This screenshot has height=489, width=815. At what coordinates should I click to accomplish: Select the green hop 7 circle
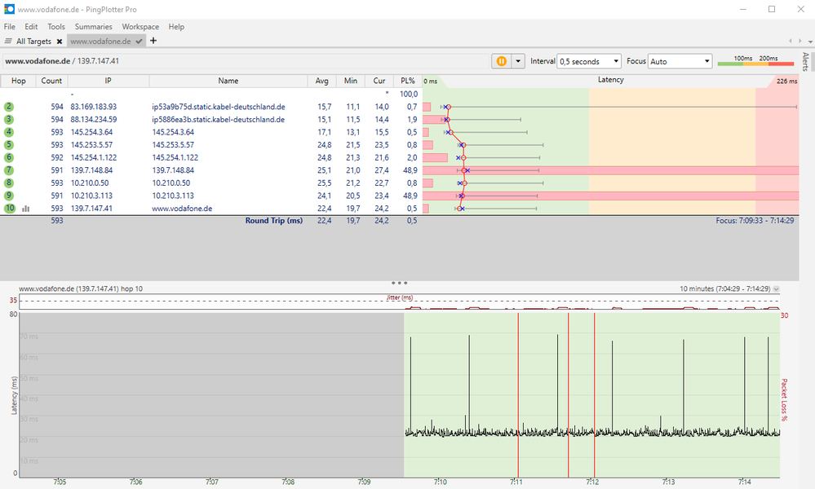(9, 170)
